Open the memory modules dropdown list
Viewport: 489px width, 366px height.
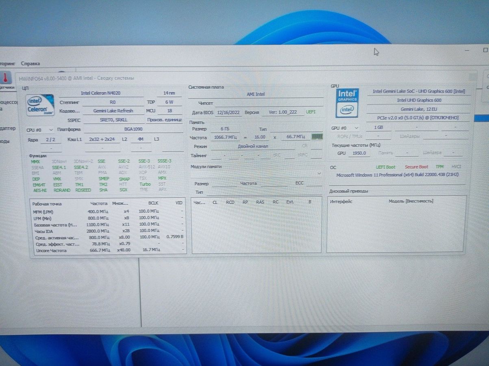pyautogui.click(x=319, y=174)
